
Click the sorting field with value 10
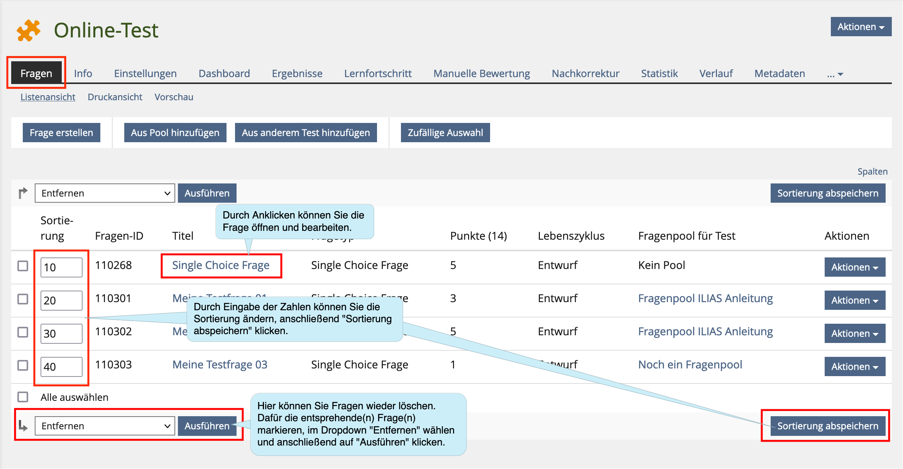click(61, 267)
